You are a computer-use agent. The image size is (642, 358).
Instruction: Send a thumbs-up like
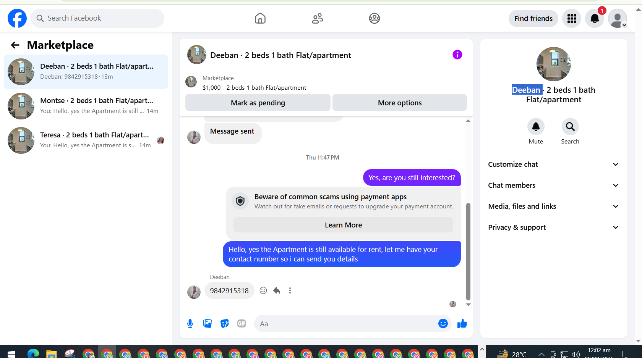click(462, 324)
